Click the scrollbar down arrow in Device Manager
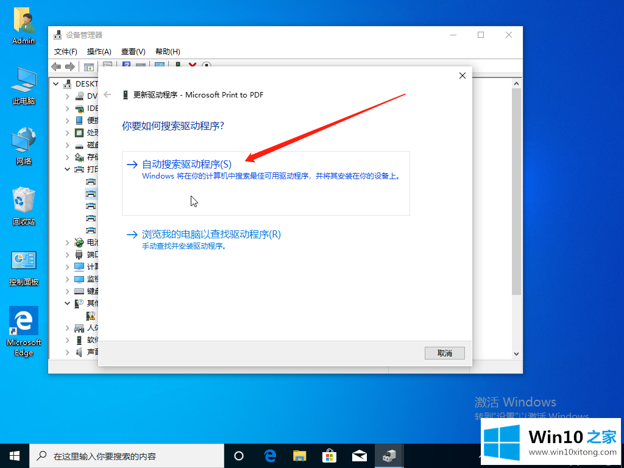Screen dimensions: 624x468 pos(516,353)
